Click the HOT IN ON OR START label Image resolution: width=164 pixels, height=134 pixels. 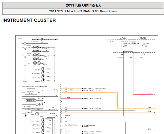(143, 38)
